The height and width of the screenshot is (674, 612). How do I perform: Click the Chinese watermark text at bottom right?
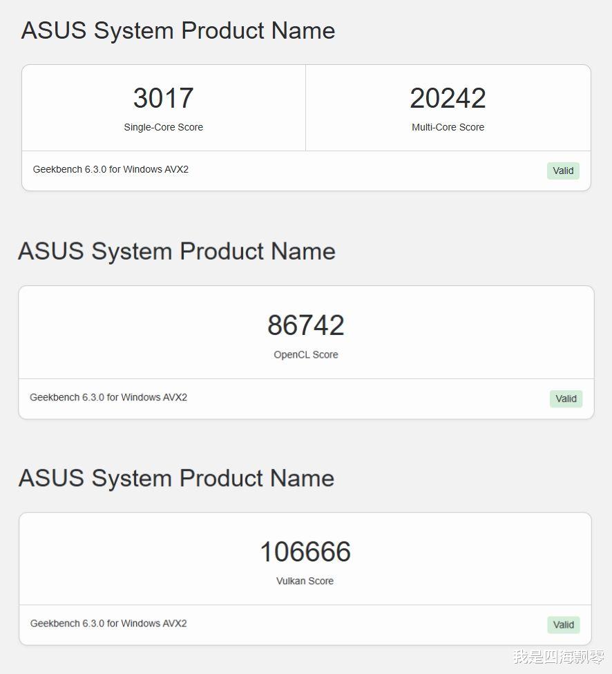558,657
